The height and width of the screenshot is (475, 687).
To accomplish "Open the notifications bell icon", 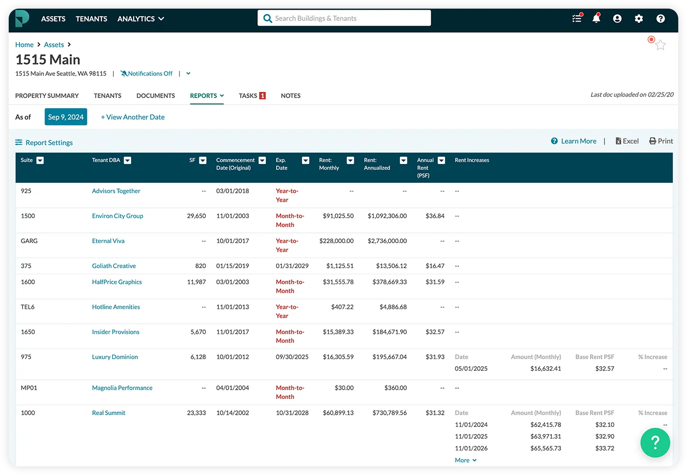I will click(x=596, y=18).
